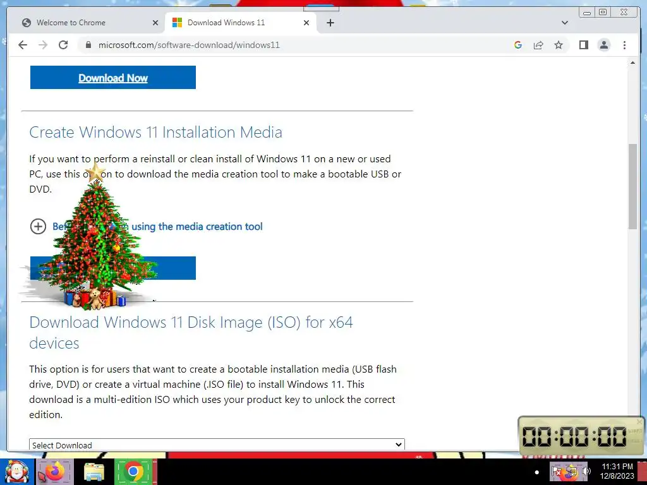This screenshot has height=485, width=647.
Task: Click the Chrome taskbar icon
Action: (133, 471)
